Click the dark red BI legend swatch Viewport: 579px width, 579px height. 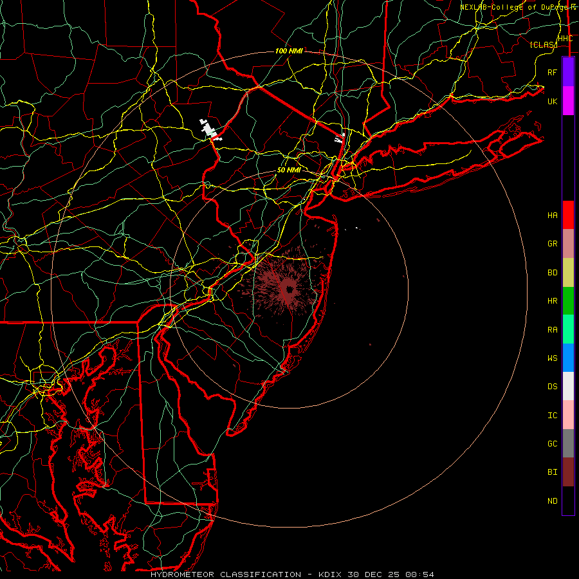[568, 472]
